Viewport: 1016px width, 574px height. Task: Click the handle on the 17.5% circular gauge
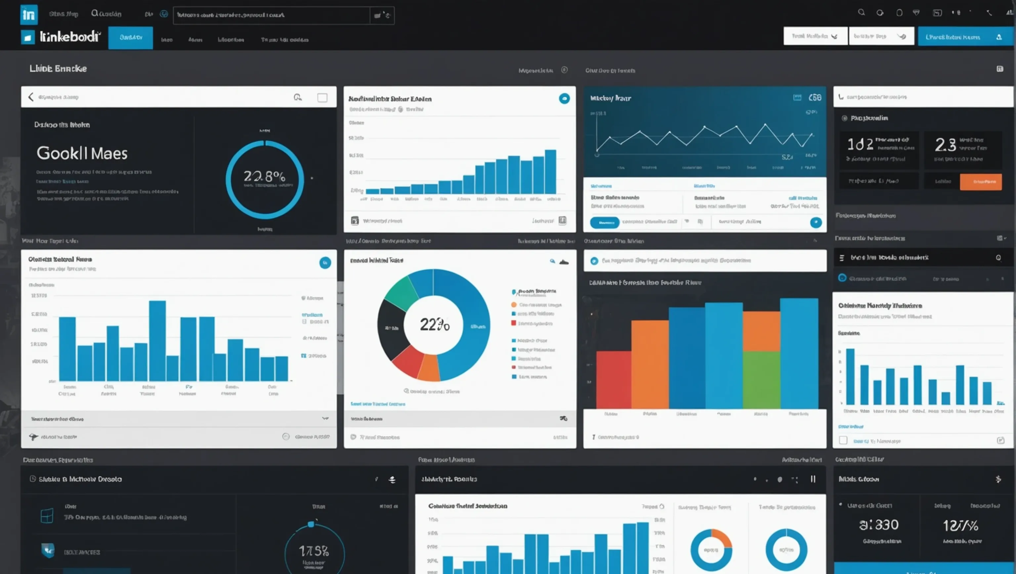pyautogui.click(x=311, y=524)
